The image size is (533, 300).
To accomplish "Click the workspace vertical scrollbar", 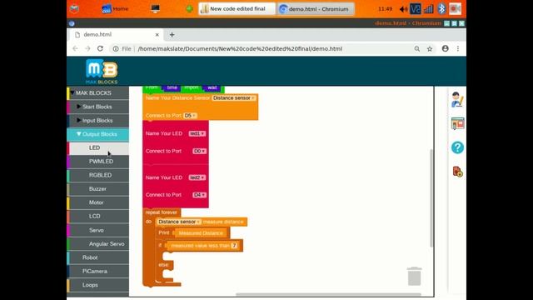I will click(x=431, y=197).
